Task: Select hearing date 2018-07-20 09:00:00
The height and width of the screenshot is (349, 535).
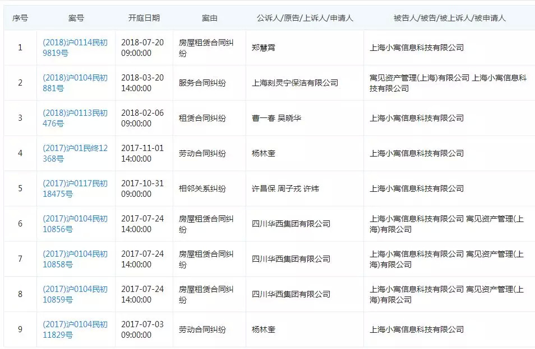Action: 142,48
